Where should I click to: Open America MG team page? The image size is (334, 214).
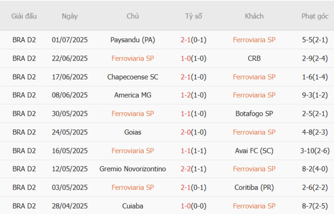(x=133, y=95)
